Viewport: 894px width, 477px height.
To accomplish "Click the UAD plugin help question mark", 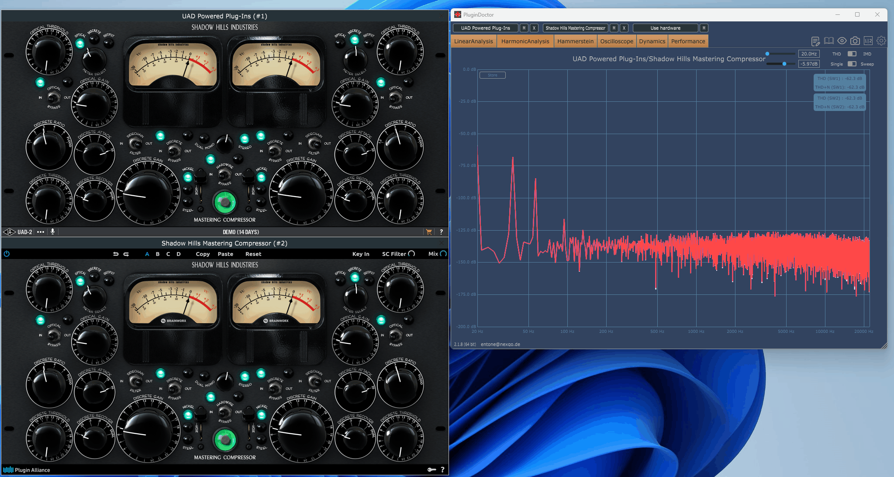I will point(441,232).
